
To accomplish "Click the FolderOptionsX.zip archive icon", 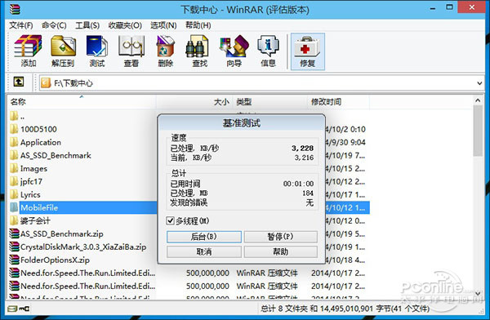I will click(x=15, y=260).
